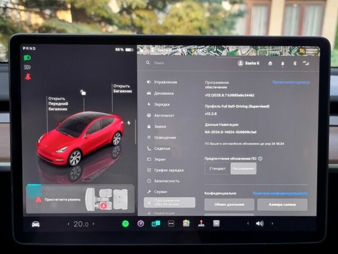Tap the unlock padlock icon above the car
The image size is (338, 254).
click(83, 93)
